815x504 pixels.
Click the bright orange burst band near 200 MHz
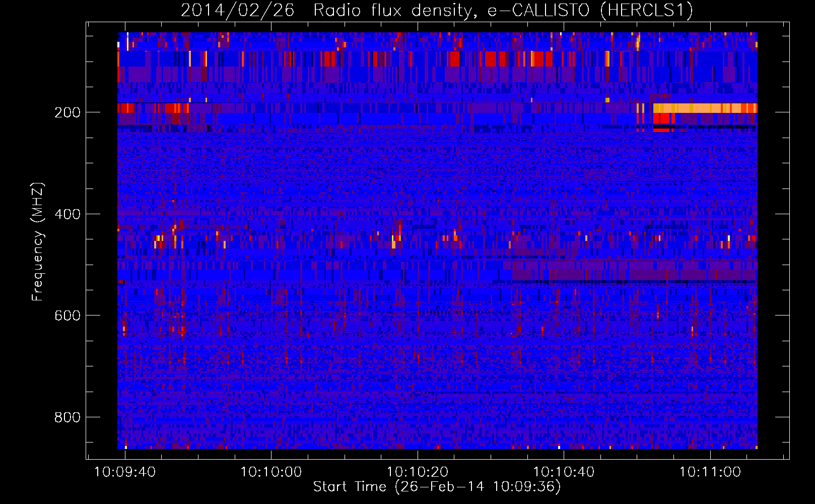click(705, 108)
